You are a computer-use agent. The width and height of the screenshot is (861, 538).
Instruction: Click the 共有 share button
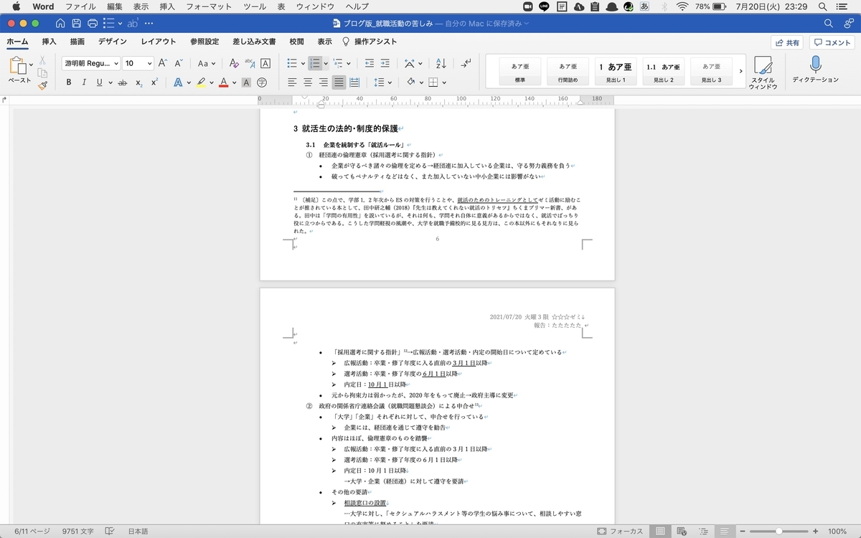click(787, 42)
